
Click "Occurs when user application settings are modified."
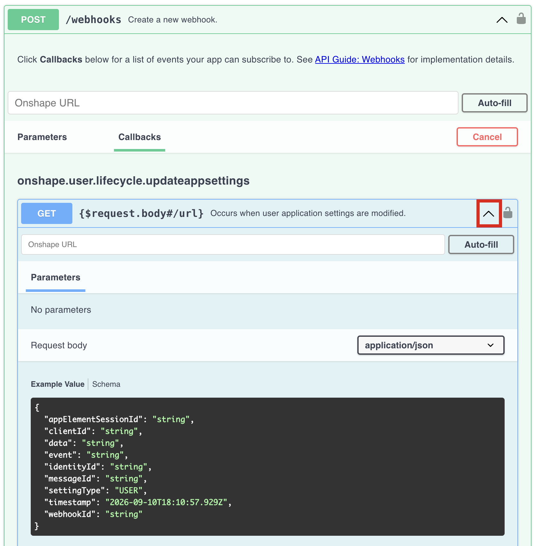tap(308, 213)
